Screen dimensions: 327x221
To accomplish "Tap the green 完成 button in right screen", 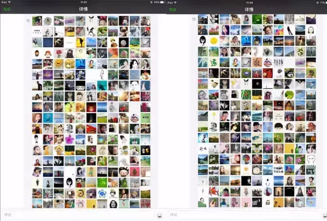I will coord(173,10).
